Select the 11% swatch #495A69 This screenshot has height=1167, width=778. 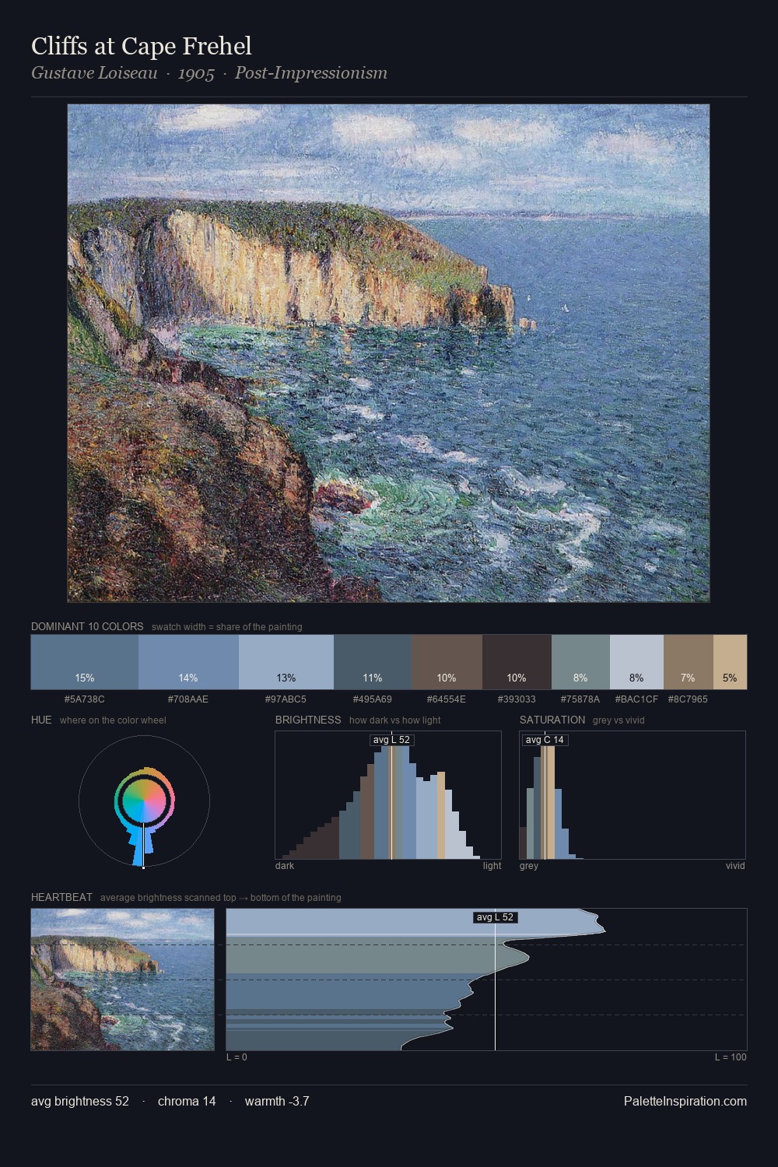pyautogui.click(x=373, y=662)
